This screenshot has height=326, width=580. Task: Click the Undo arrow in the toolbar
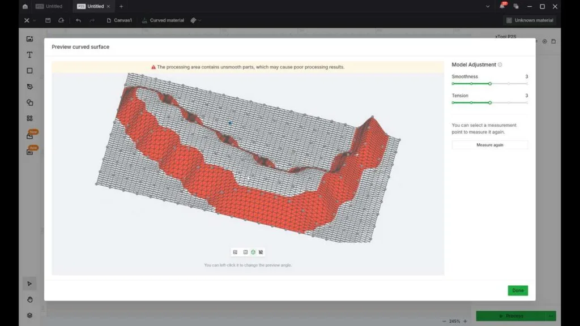(x=78, y=20)
